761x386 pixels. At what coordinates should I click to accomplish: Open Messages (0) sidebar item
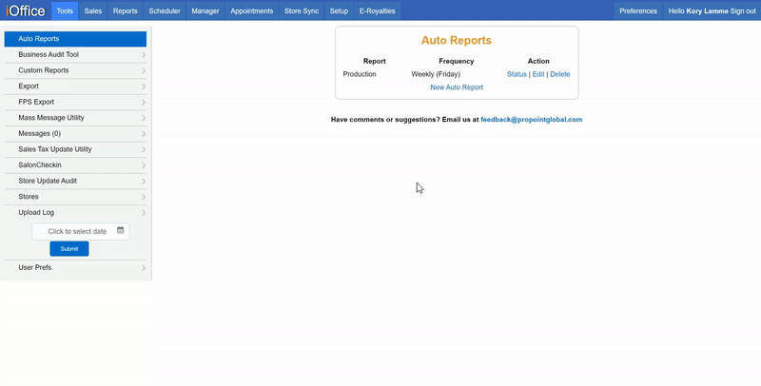75,133
